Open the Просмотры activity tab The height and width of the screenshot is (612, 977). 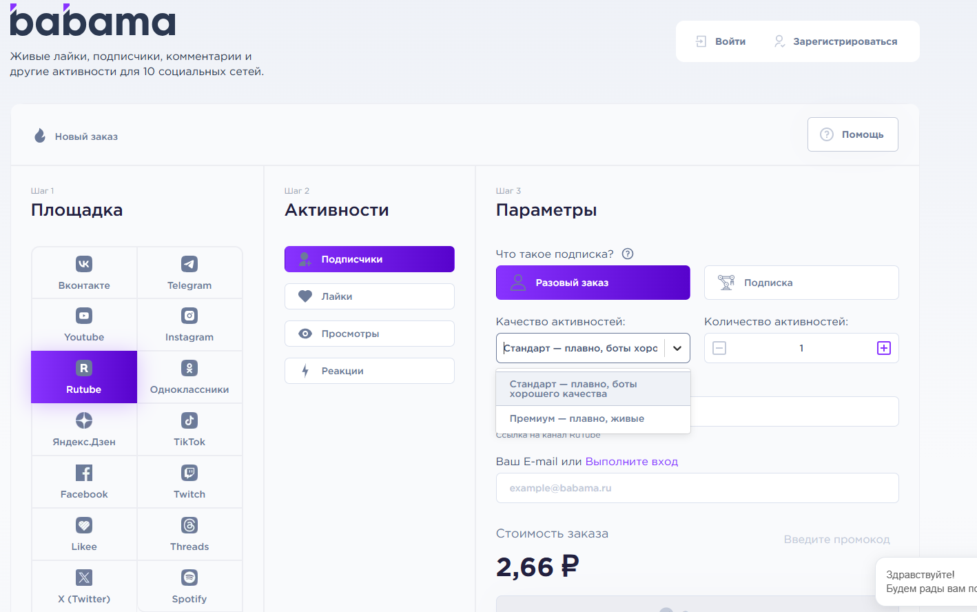pyautogui.click(x=369, y=334)
